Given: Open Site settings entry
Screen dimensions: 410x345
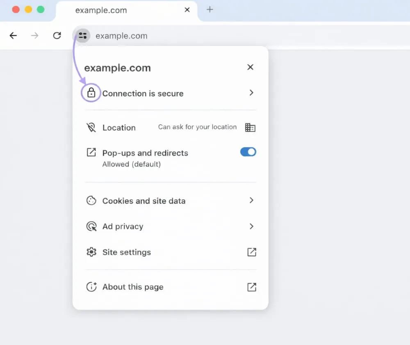Looking at the screenshot, I should click(171, 252).
